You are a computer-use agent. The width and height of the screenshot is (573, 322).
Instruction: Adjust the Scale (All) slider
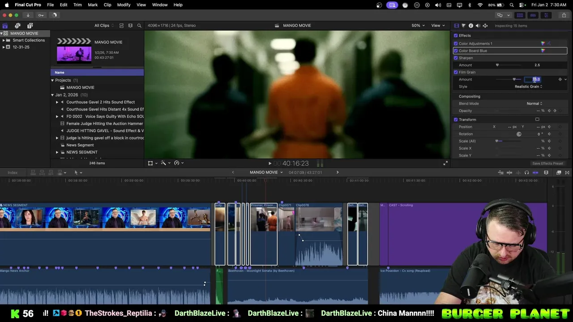click(509, 141)
